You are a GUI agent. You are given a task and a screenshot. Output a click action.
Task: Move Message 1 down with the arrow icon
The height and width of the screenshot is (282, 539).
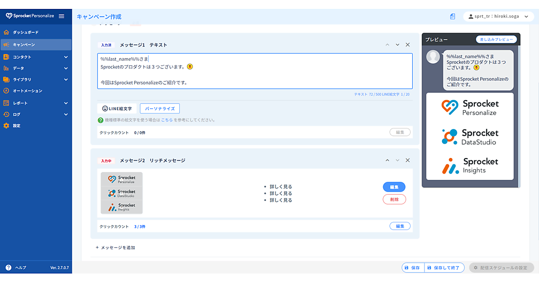(398, 45)
